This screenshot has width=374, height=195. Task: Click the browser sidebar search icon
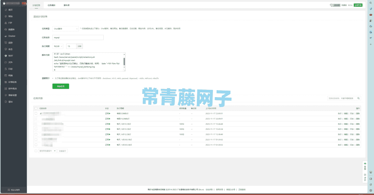pyautogui.click(x=371, y=3)
